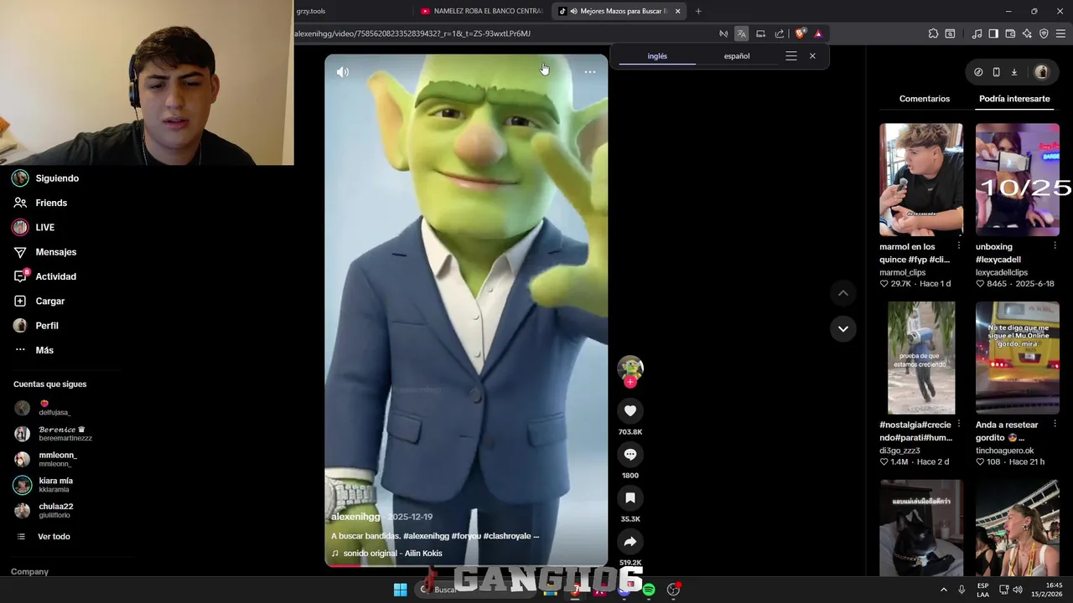Screen dimensions: 1073x603
Task: Click the translate page icon in address bar
Action: (x=741, y=33)
